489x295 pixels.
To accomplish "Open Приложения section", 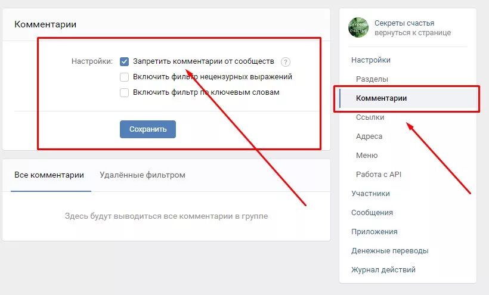I will pyautogui.click(x=375, y=232).
